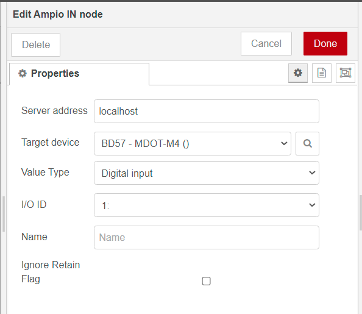Expand the Target device dropdown
Screen dimensions: 362x314
tap(193, 143)
